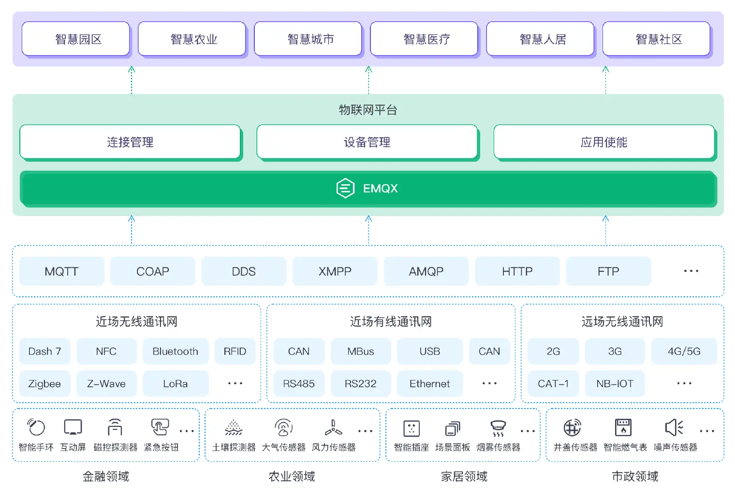This screenshot has height=496, width=735.
Task: Select the 智能燃气表 smart gas meter icon
Action: click(623, 428)
